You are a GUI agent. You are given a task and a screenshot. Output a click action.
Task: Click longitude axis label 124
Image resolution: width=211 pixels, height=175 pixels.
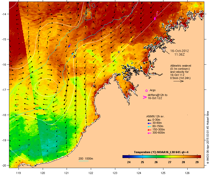pos(139,173)
